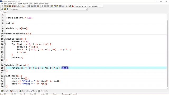Open the empty function list dropdown
Image resolution: width=169 pixels, height=95 pixels.
point(68,9)
